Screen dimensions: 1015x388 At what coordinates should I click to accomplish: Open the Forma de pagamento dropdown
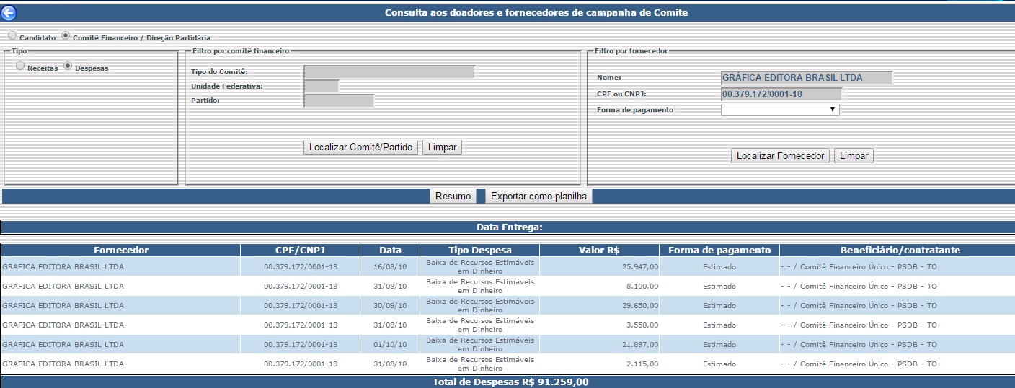(x=780, y=109)
